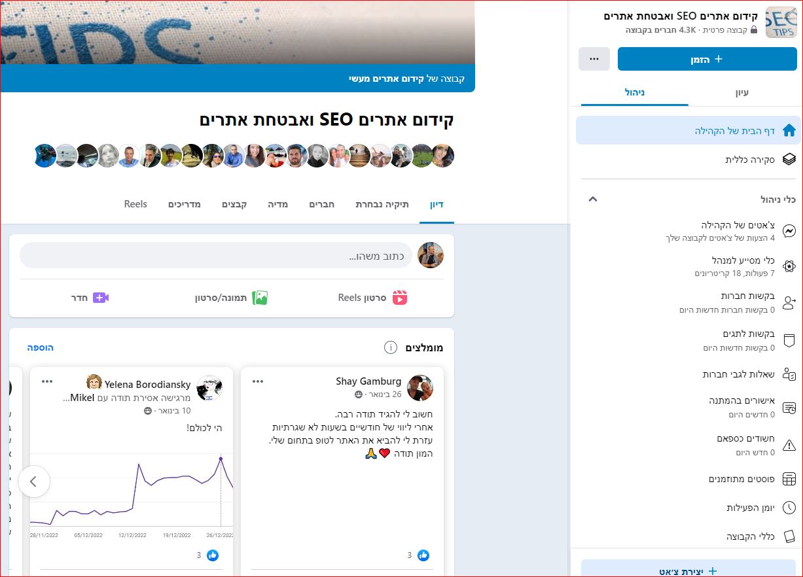Image resolution: width=803 pixels, height=577 pixels.
Task: Click Shay Gamburg's profile picture
Action: coord(420,388)
